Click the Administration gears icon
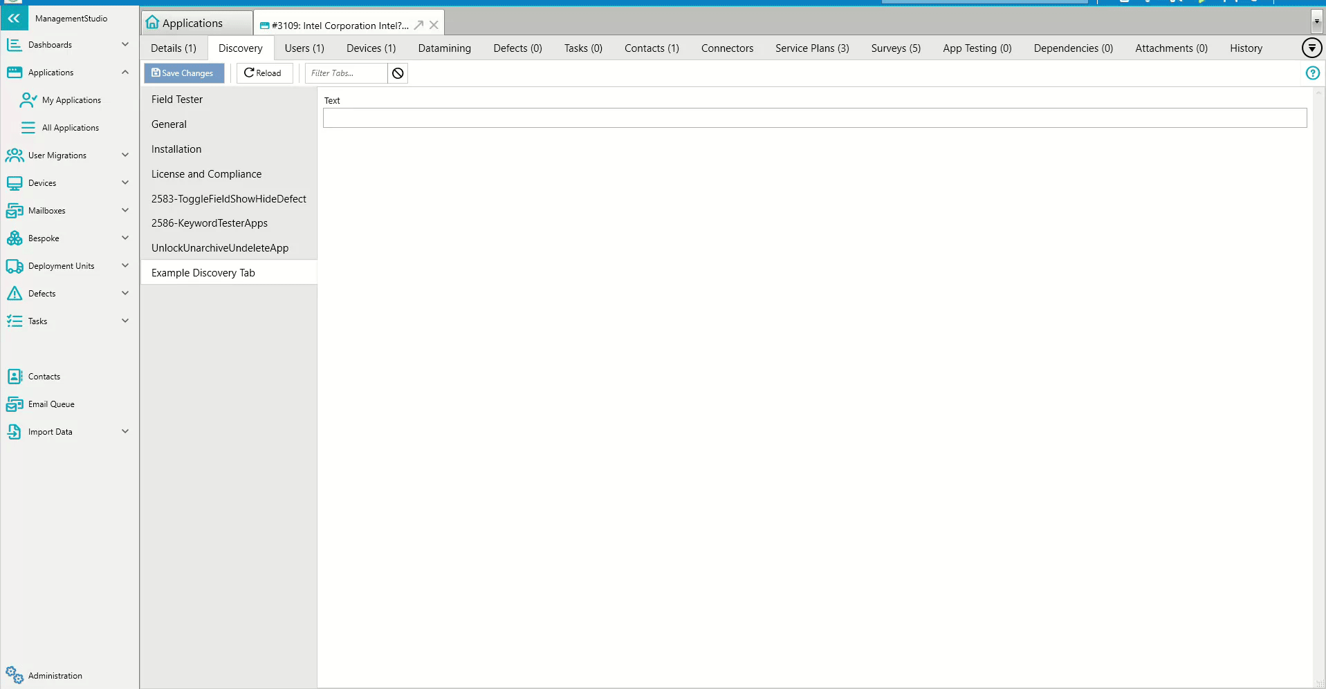The width and height of the screenshot is (1326, 689). (x=14, y=675)
